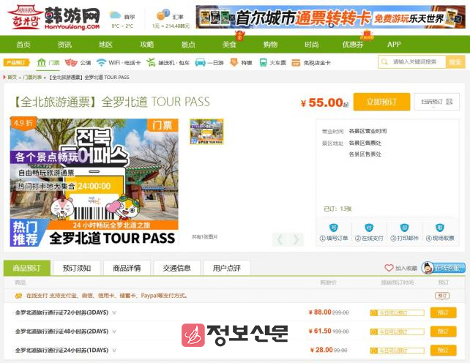Image resolution: width=470 pixels, height=363 pixels.
Task: Click the 公演 performance masks icon
Action: [x=71, y=63]
